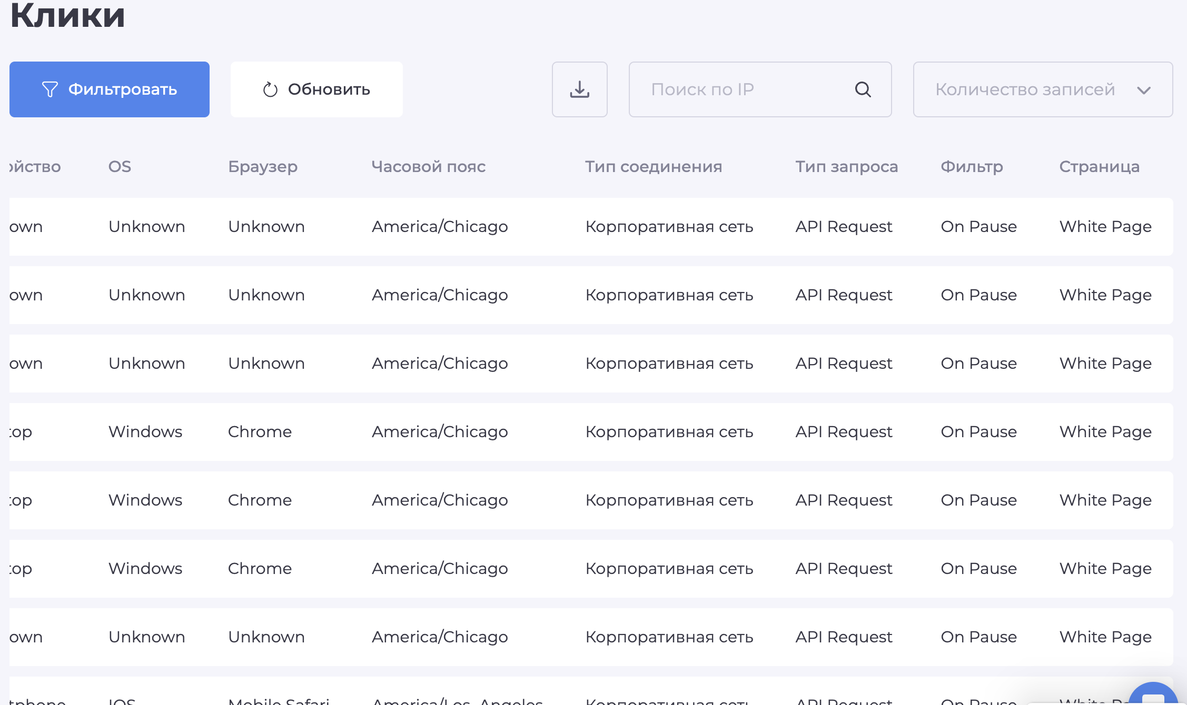Click the Тип запроса column header
The width and height of the screenshot is (1187, 705).
click(x=846, y=167)
